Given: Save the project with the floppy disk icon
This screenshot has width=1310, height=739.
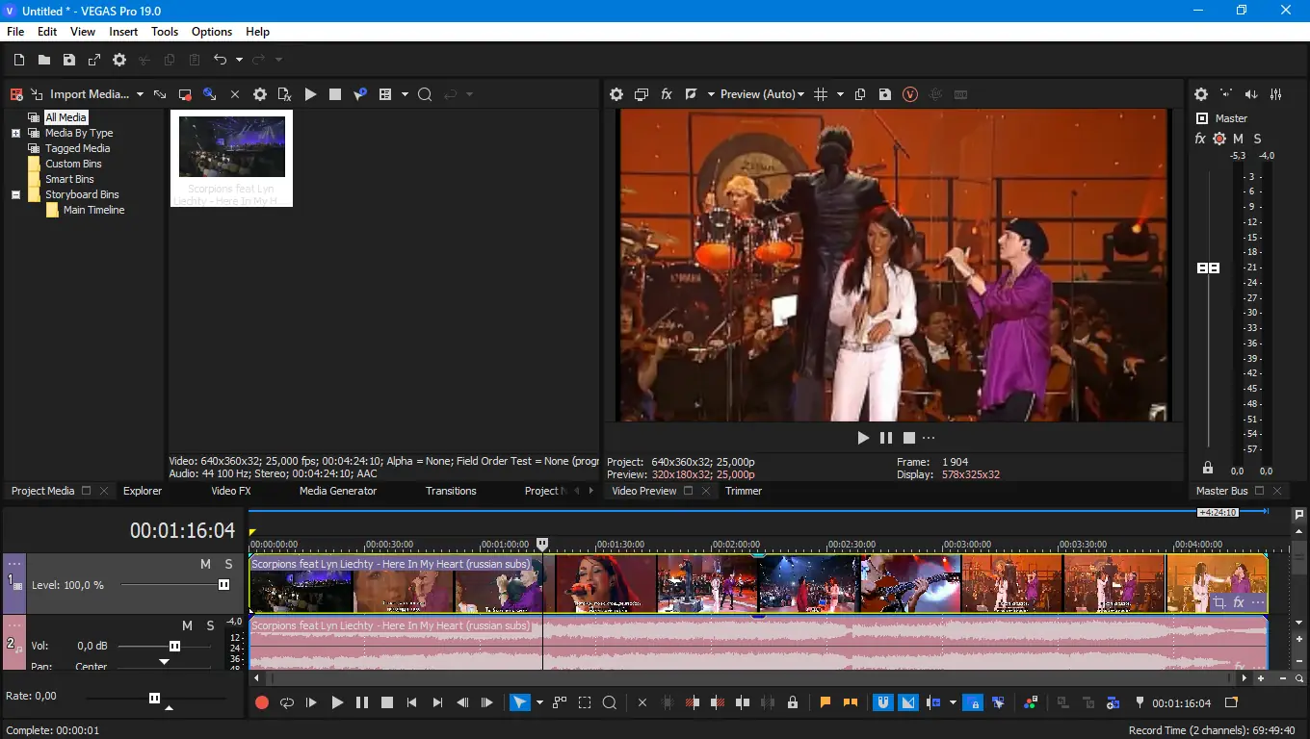Looking at the screenshot, I should tap(69, 60).
